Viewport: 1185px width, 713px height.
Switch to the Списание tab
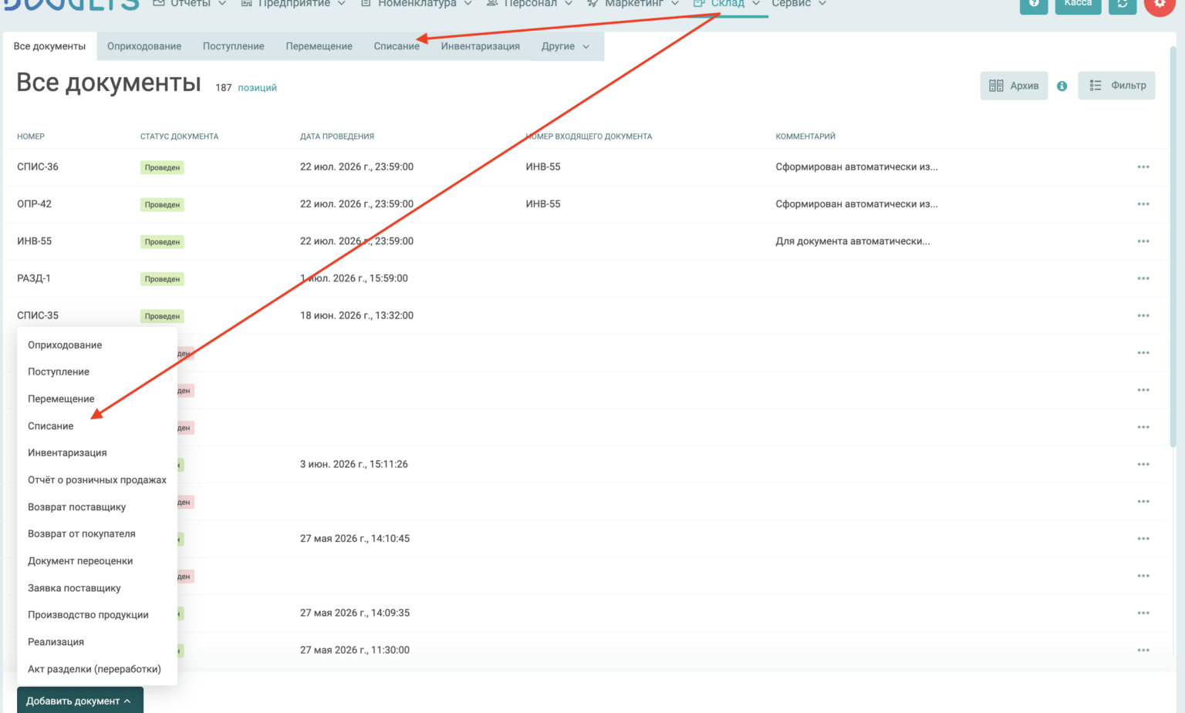click(397, 46)
